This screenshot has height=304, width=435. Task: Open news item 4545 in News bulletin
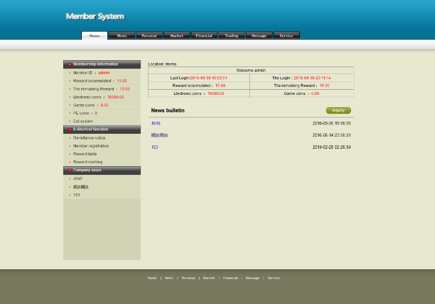(155, 123)
